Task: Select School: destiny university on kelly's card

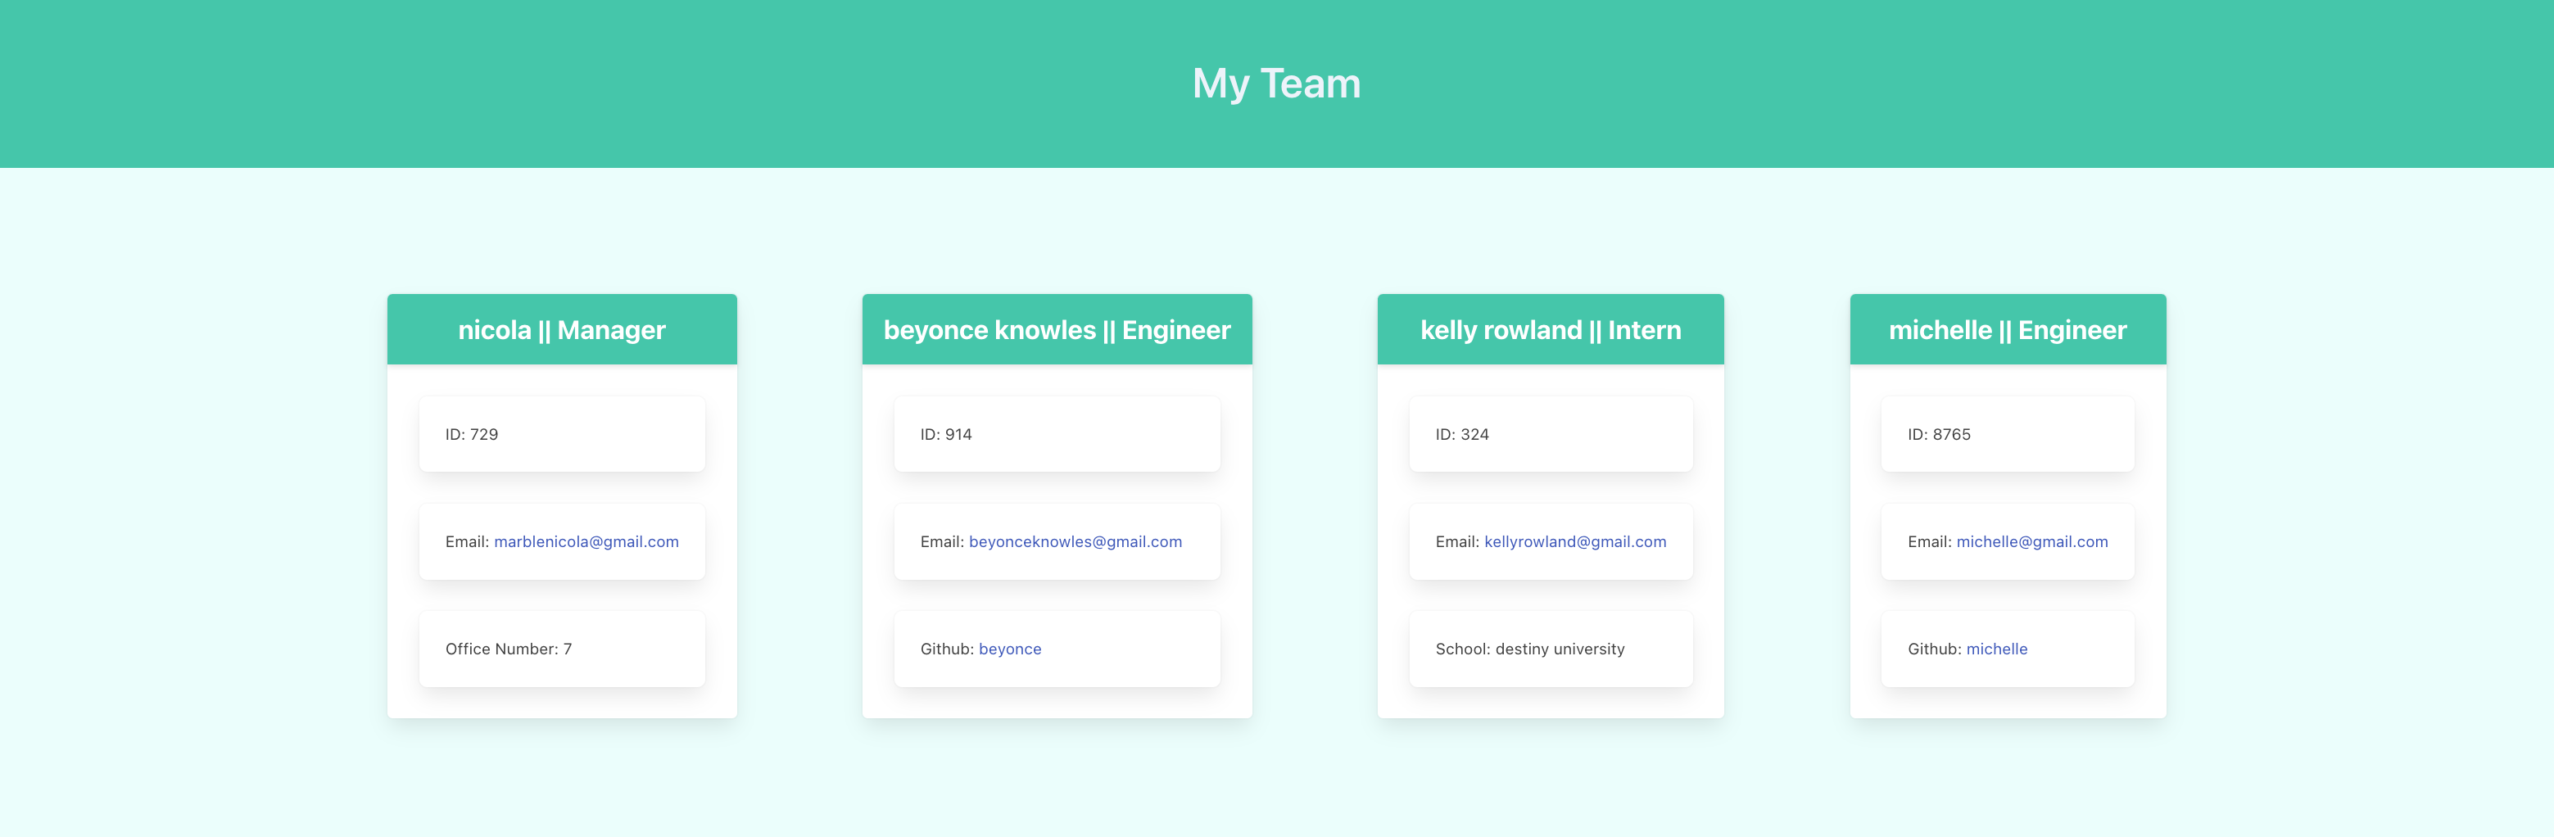Action: [x=1528, y=649]
